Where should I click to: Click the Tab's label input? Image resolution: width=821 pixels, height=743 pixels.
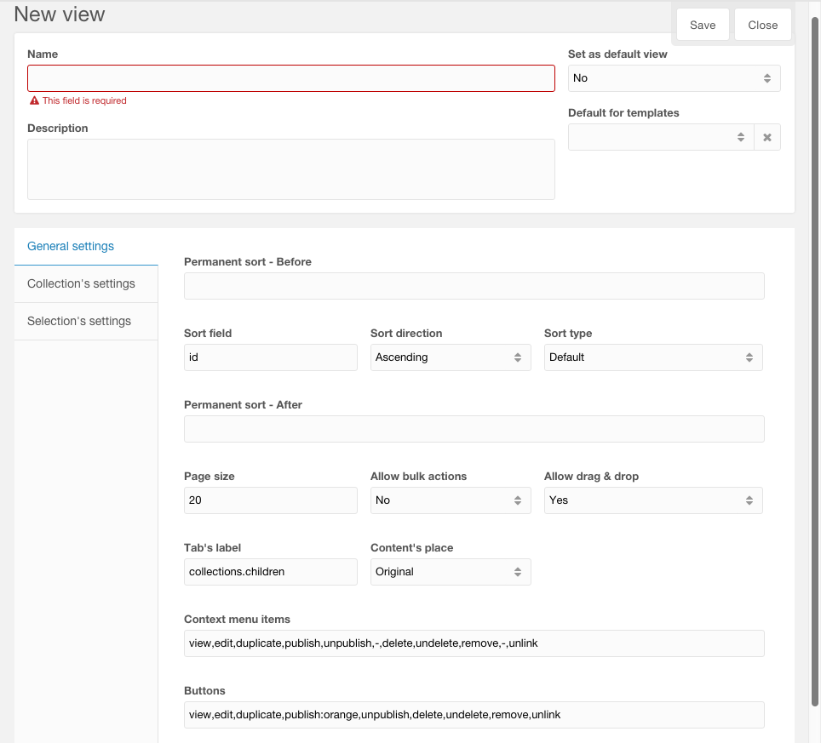[270, 572]
